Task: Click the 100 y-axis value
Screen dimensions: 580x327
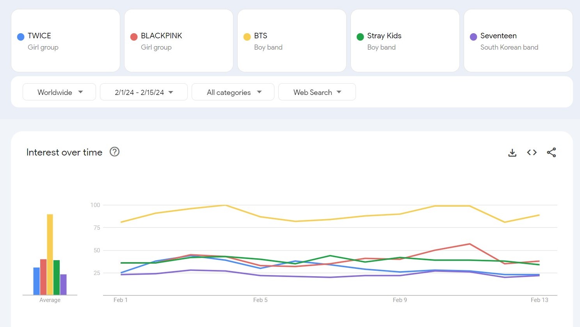Action: [x=95, y=205]
